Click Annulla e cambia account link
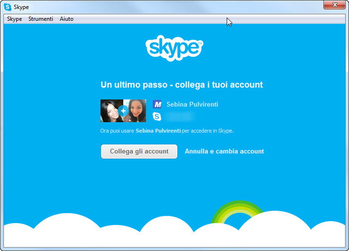 point(224,151)
